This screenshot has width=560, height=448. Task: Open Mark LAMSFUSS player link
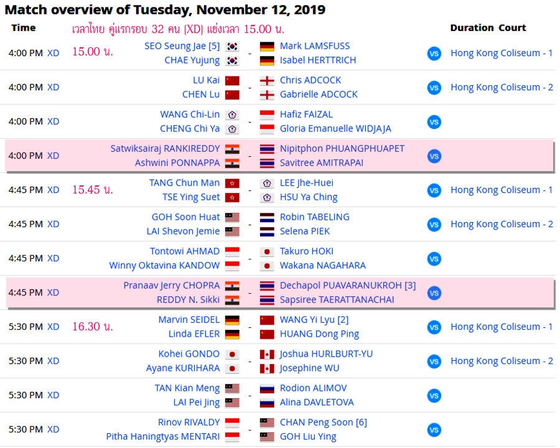coord(314,46)
